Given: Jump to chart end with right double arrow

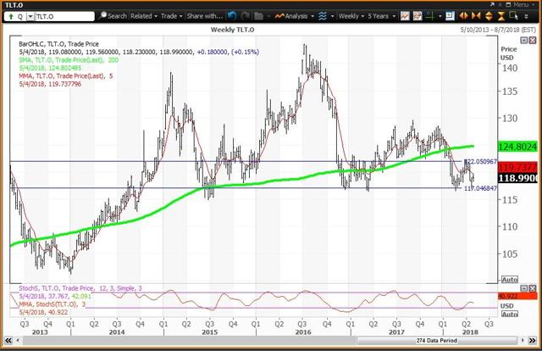Looking at the screenshot, I should tap(532, 341).
